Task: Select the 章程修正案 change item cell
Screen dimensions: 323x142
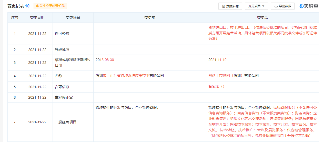Action: click(73, 97)
